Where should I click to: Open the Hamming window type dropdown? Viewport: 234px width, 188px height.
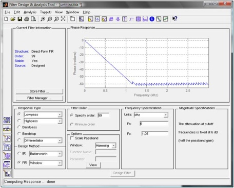[x=113, y=146]
